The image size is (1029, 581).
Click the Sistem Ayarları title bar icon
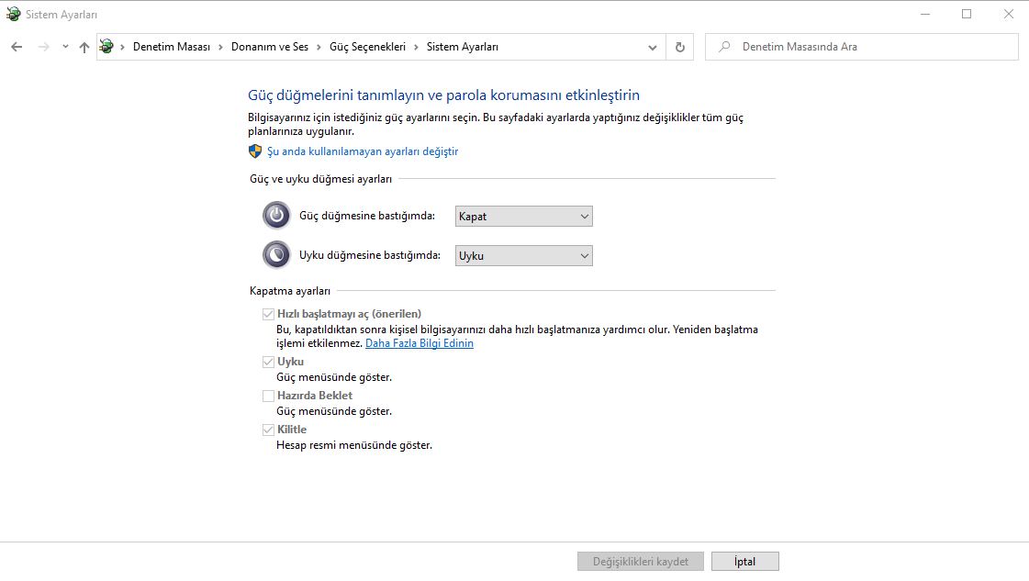click(13, 14)
